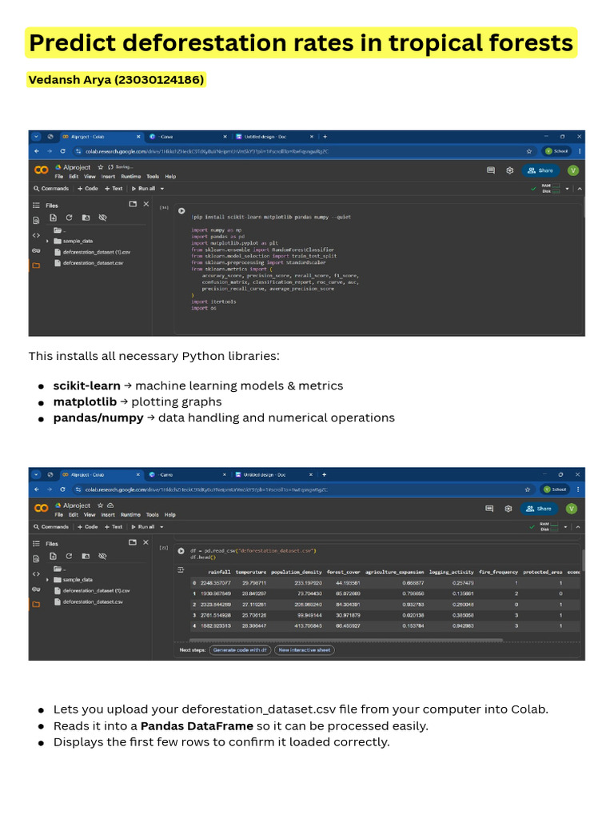Open tab search dropdown in top browser window
614x819 pixels.
(36, 137)
